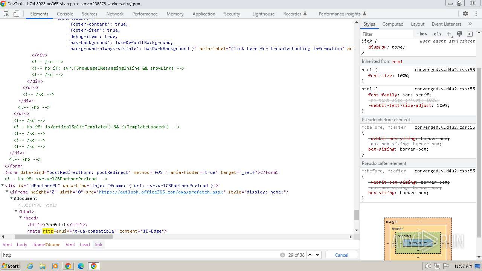Toggle rendering emulations paintbrush icon
The height and width of the screenshot is (271, 482).
(459, 34)
